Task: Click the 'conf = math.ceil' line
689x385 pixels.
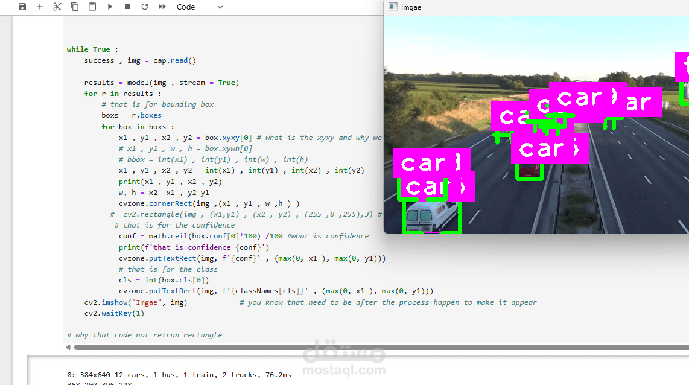Action: (x=243, y=237)
